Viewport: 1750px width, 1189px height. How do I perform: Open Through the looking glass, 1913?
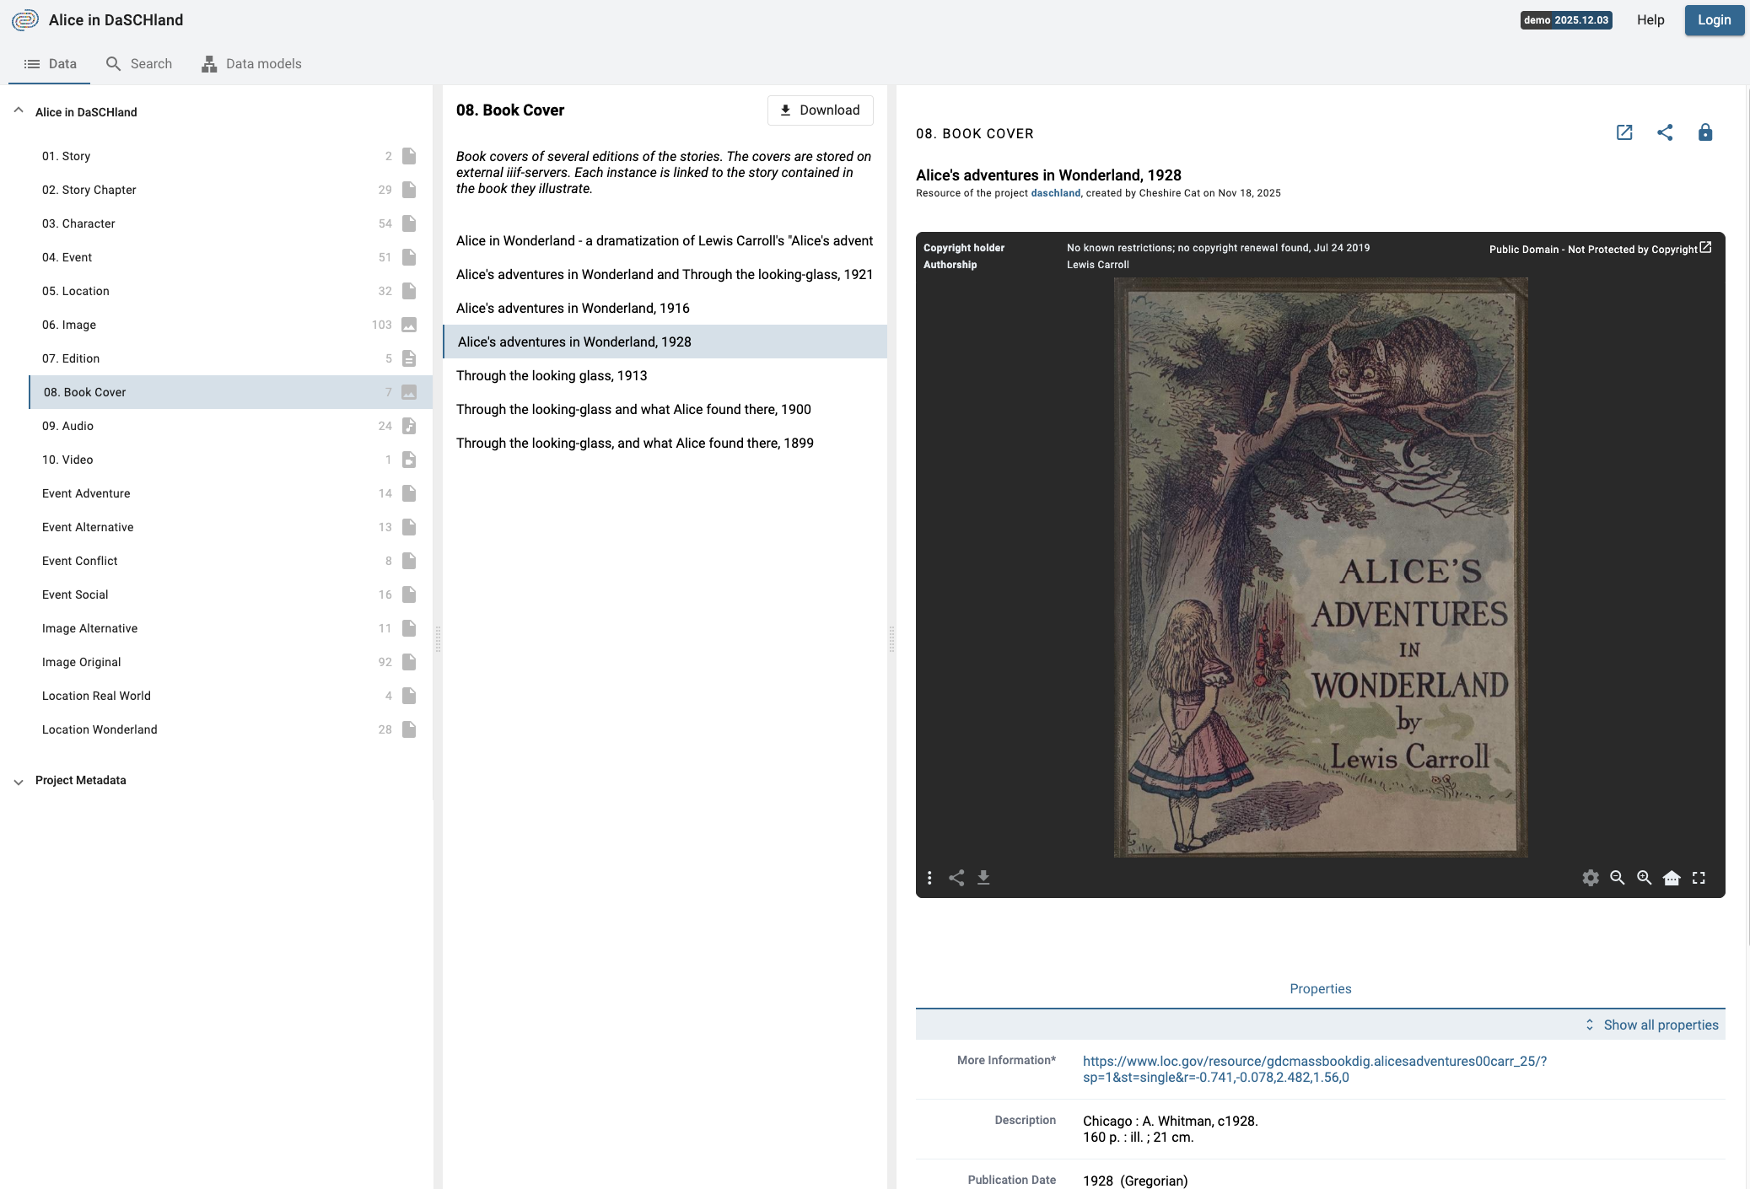point(551,375)
